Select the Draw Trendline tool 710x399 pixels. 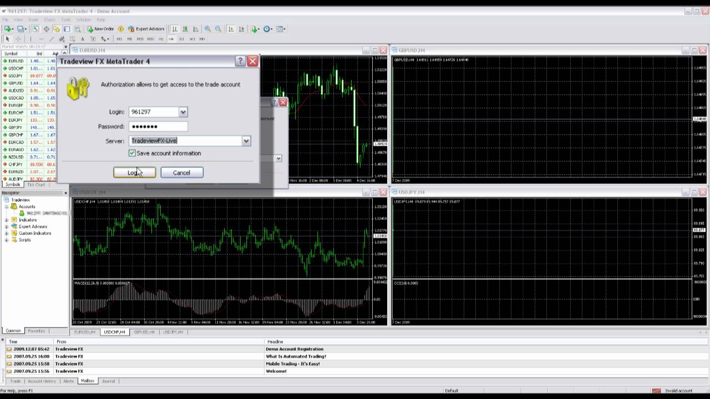(x=52, y=39)
